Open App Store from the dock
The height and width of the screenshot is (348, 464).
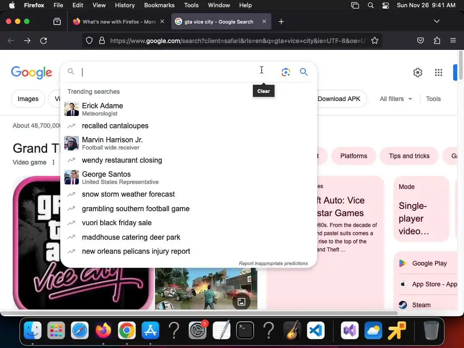[x=150, y=330]
